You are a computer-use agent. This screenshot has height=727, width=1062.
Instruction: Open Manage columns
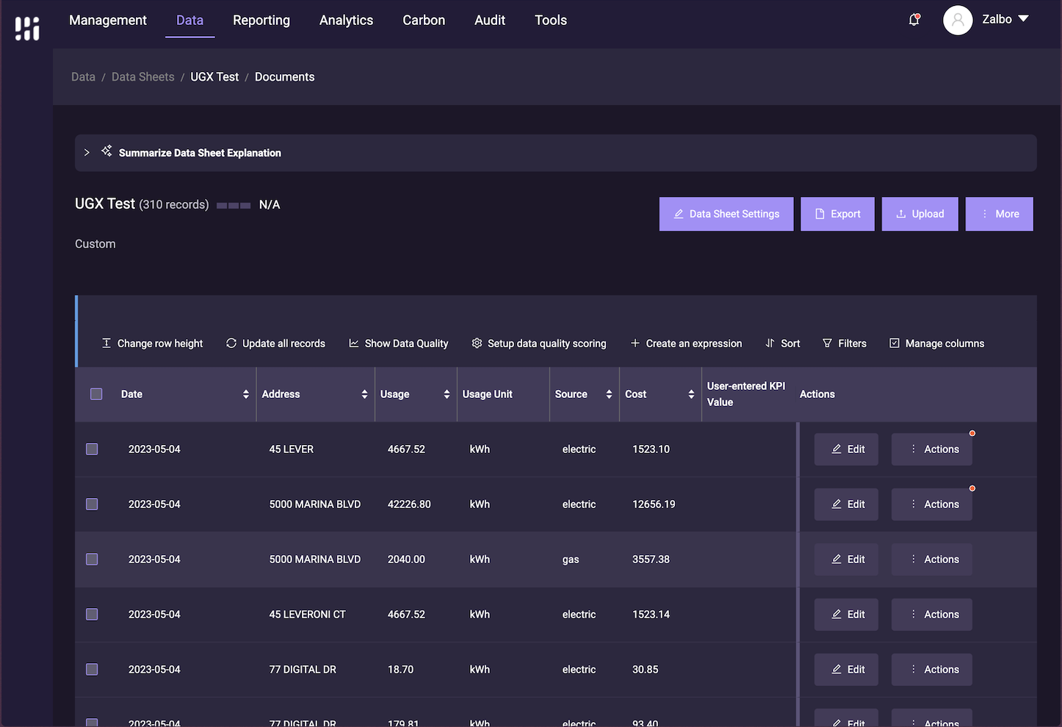936,343
